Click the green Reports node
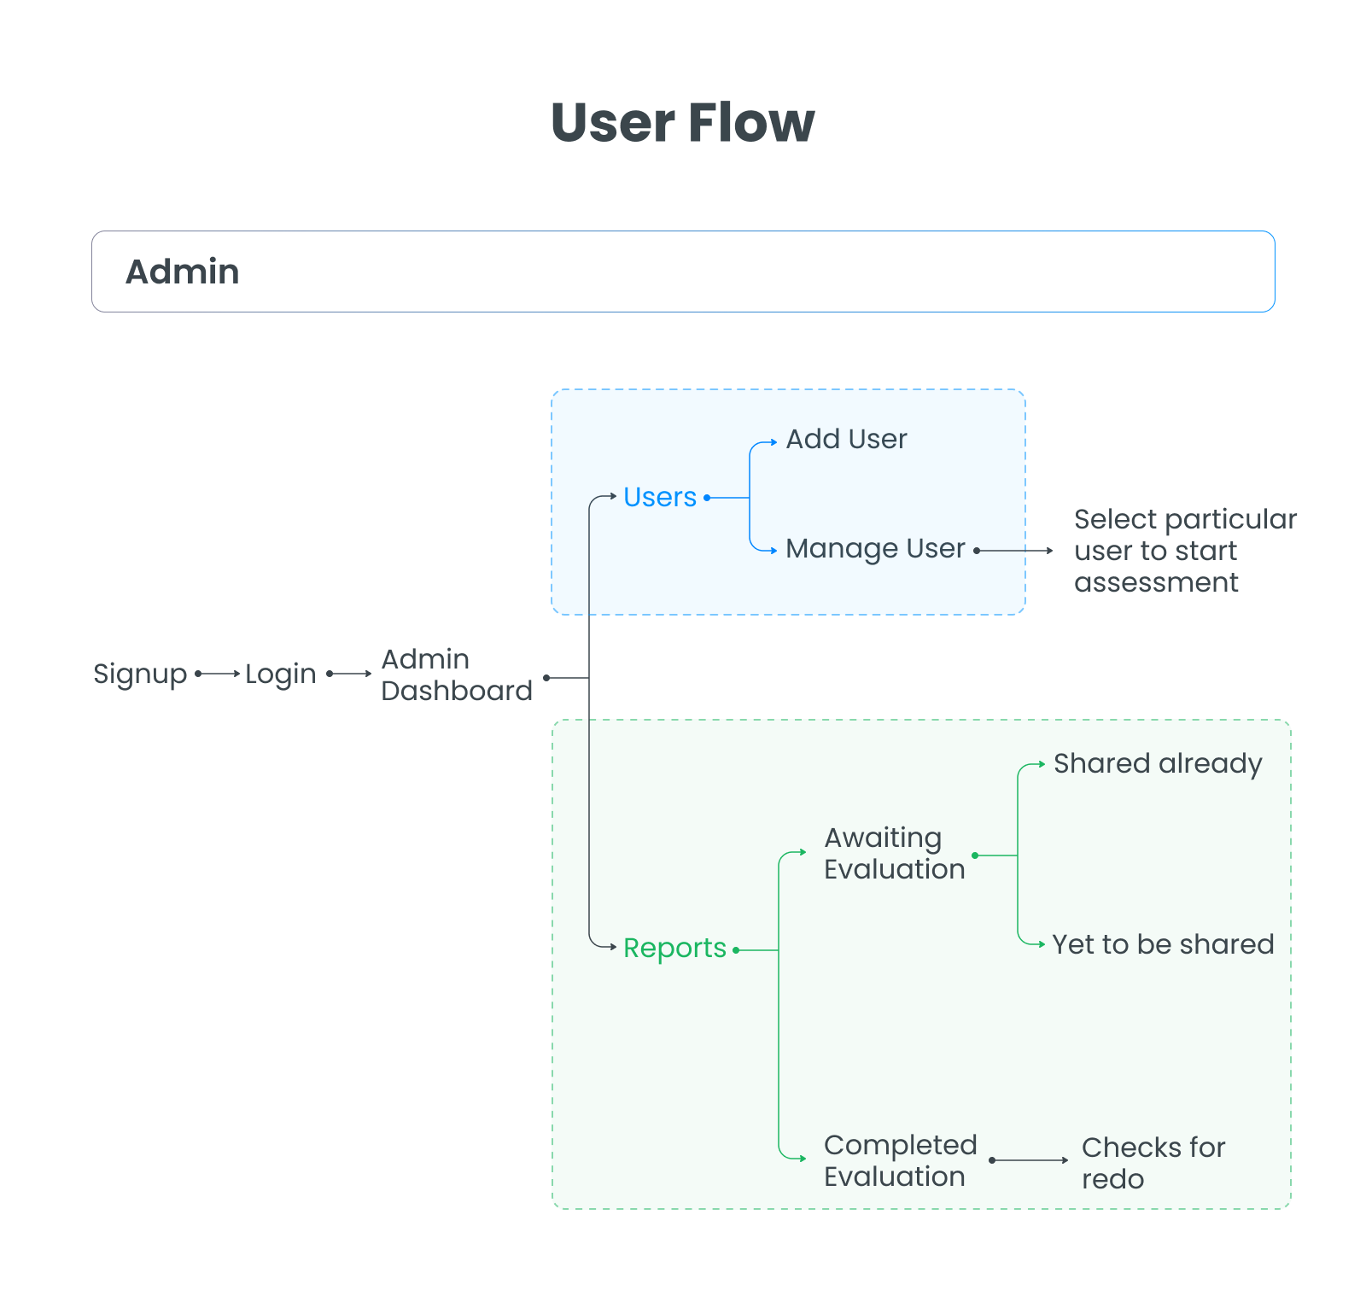The width and height of the screenshot is (1366, 1308). (674, 948)
